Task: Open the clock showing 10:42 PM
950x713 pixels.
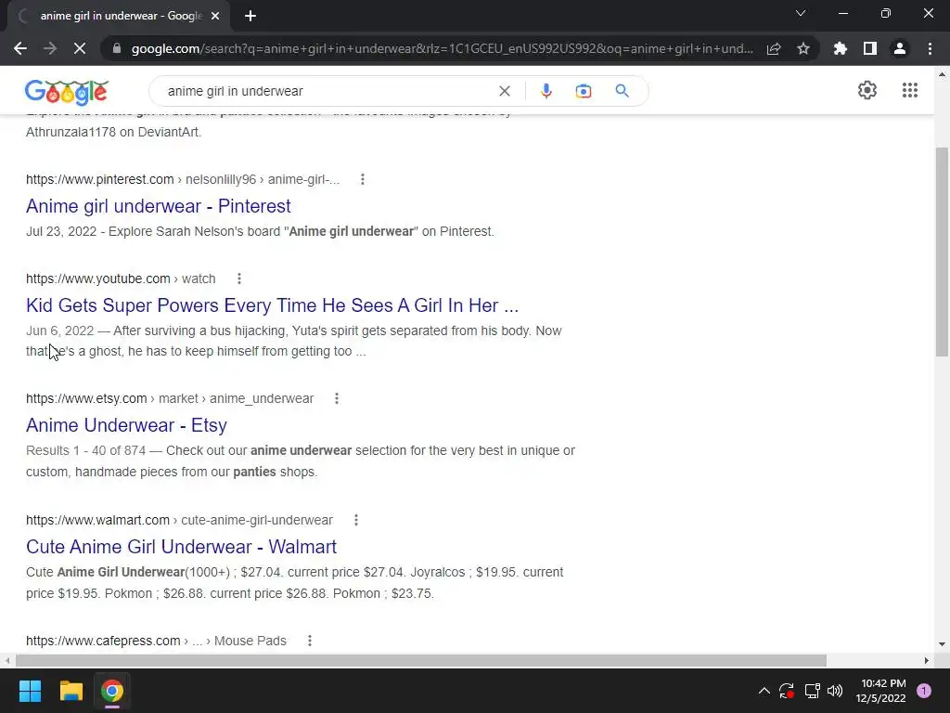Action: 880,691
